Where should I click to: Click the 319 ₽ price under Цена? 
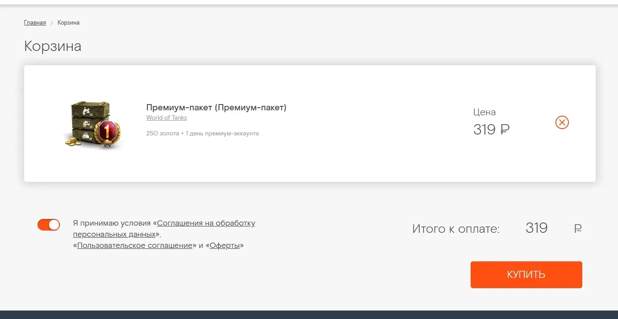(x=491, y=130)
